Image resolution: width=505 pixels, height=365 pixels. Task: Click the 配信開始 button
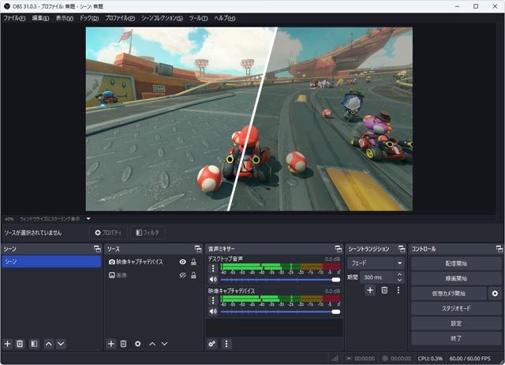coord(456,263)
